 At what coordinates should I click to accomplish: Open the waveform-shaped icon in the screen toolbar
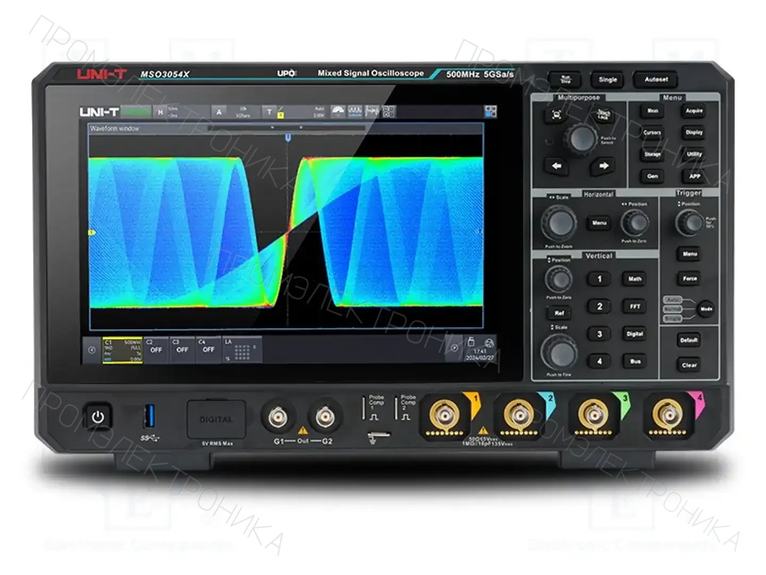tap(355, 111)
